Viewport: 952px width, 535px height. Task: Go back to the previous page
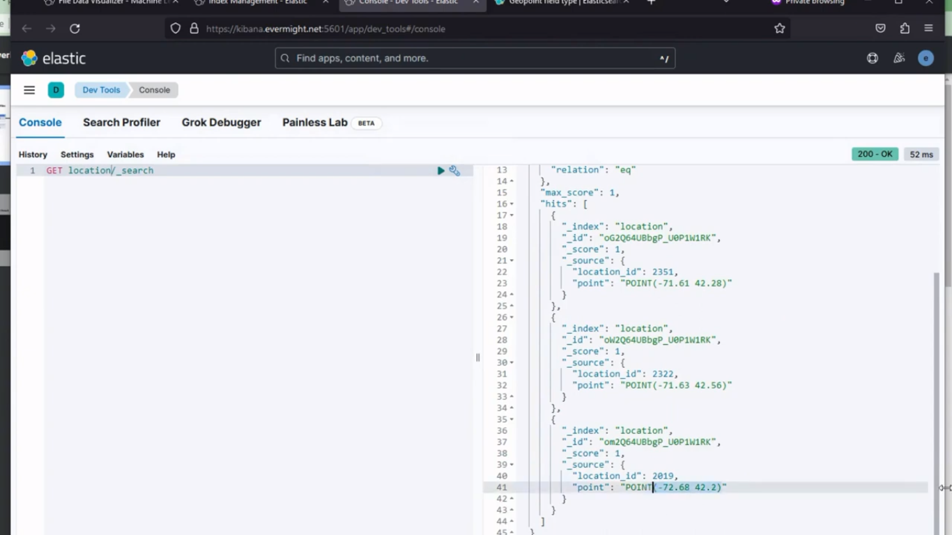click(x=26, y=29)
